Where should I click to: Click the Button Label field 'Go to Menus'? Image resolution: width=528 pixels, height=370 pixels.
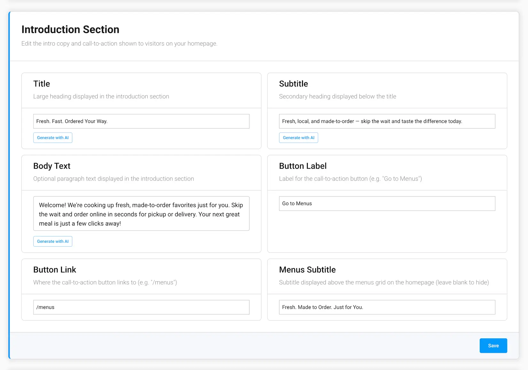[x=387, y=204]
